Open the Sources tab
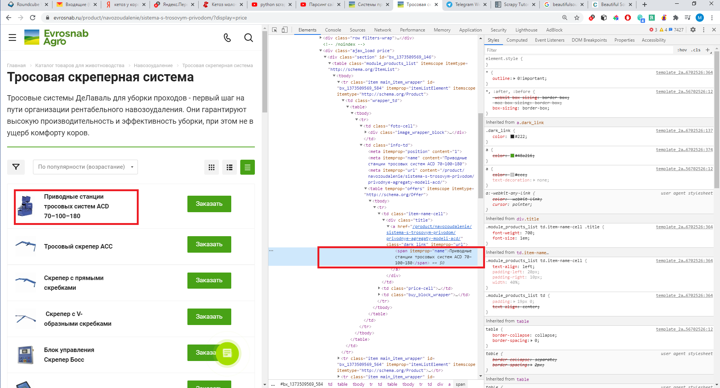The height and width of the screenshot is (388, 720). click(357, 30)
